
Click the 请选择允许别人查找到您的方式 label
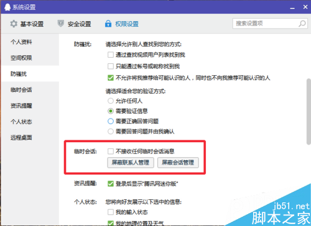click(144, 44)
